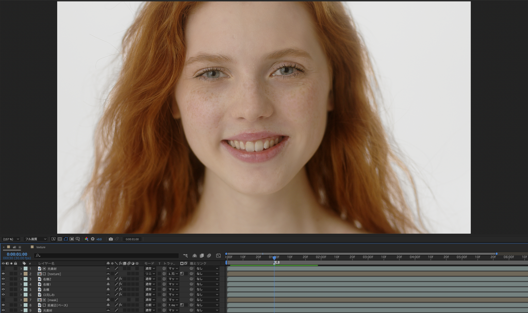Image resolution: width=528 pixels, height=313 pixels.
Task: Click the reset exposure icon
Action: coord(93,239)
